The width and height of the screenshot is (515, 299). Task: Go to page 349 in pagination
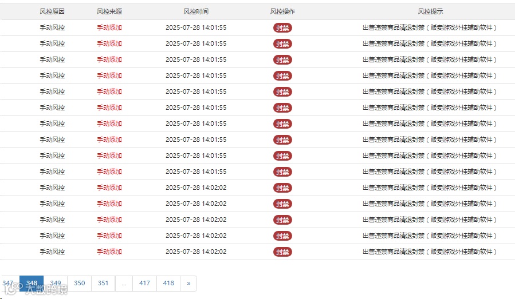click(56, 283)
